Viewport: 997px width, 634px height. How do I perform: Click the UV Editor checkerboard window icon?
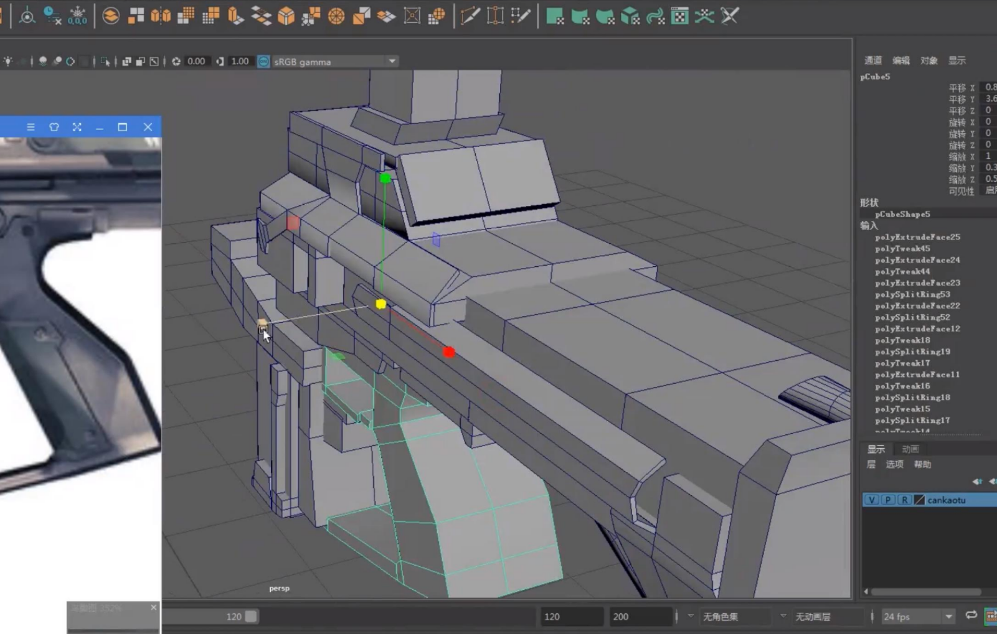tap(679, 16)
